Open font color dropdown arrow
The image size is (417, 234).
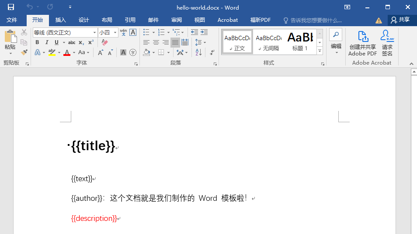pos(74,52)
